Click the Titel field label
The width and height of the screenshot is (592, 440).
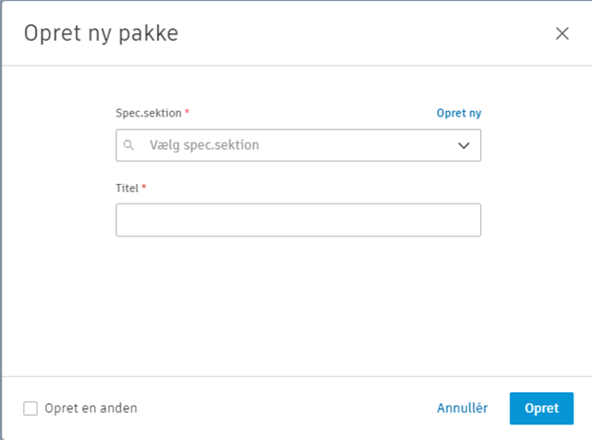(x=127, y=188)
